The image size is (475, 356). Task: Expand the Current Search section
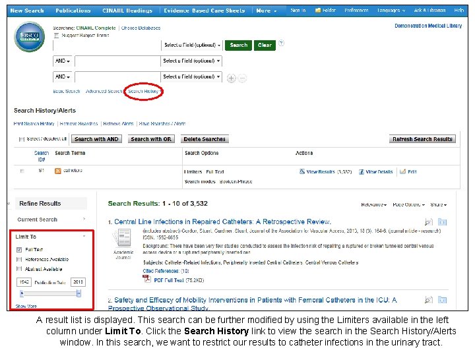pyautogui.click(x=51, y=220)
